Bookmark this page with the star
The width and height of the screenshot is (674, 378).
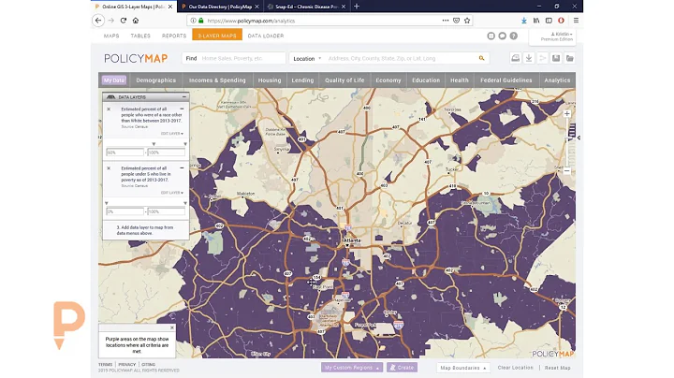click(467, 21)
